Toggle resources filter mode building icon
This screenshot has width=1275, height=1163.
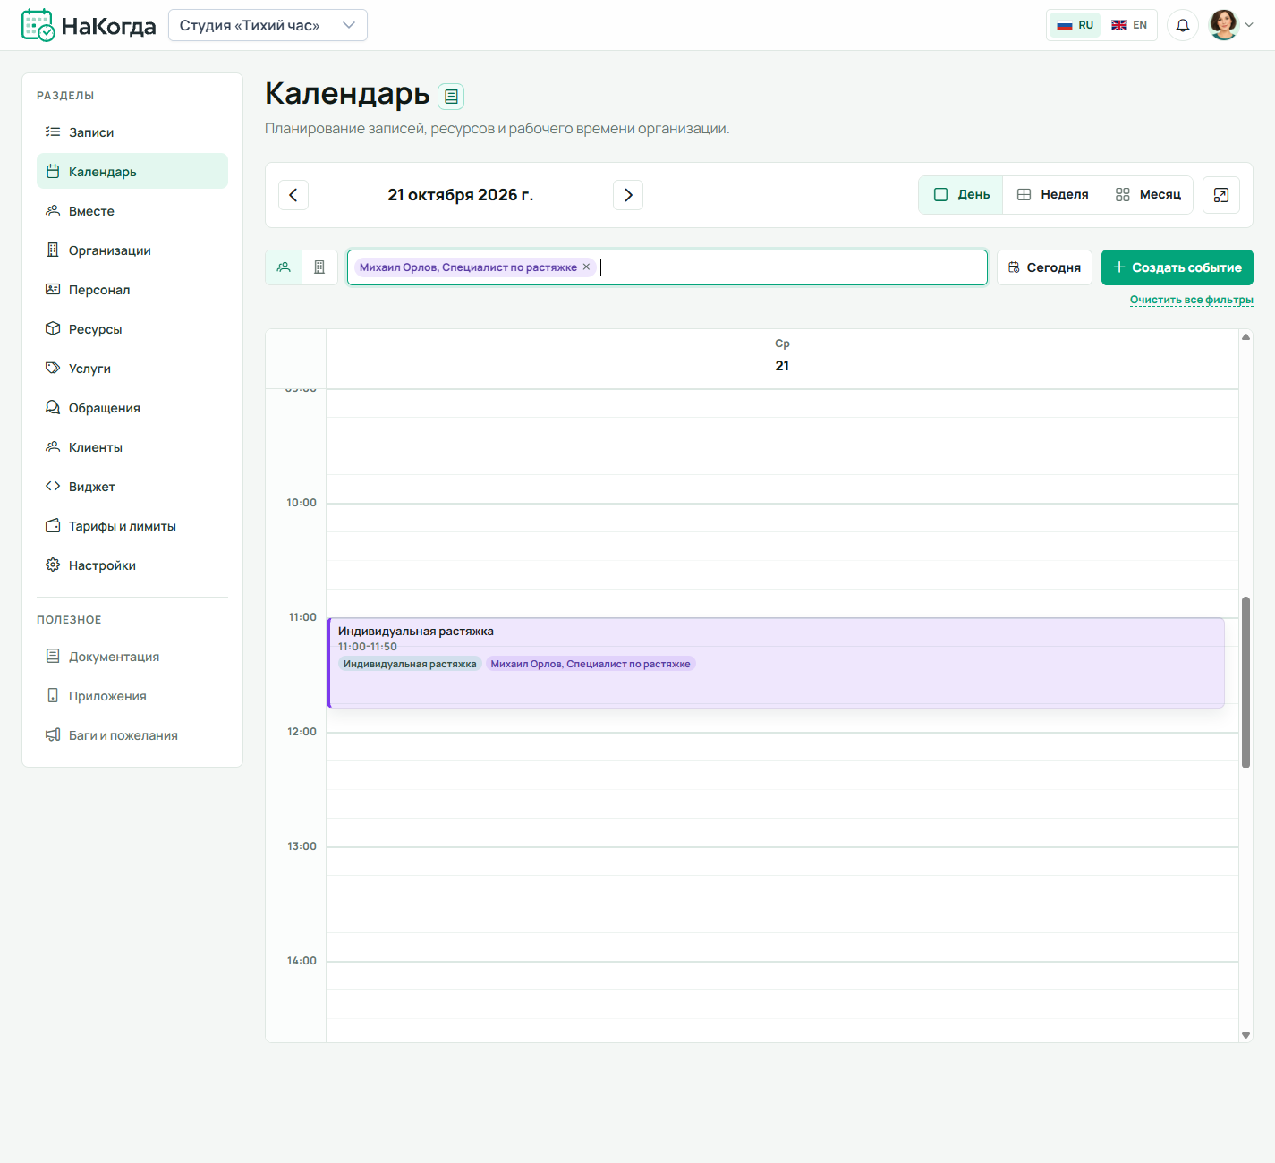(x=319, y=267)
